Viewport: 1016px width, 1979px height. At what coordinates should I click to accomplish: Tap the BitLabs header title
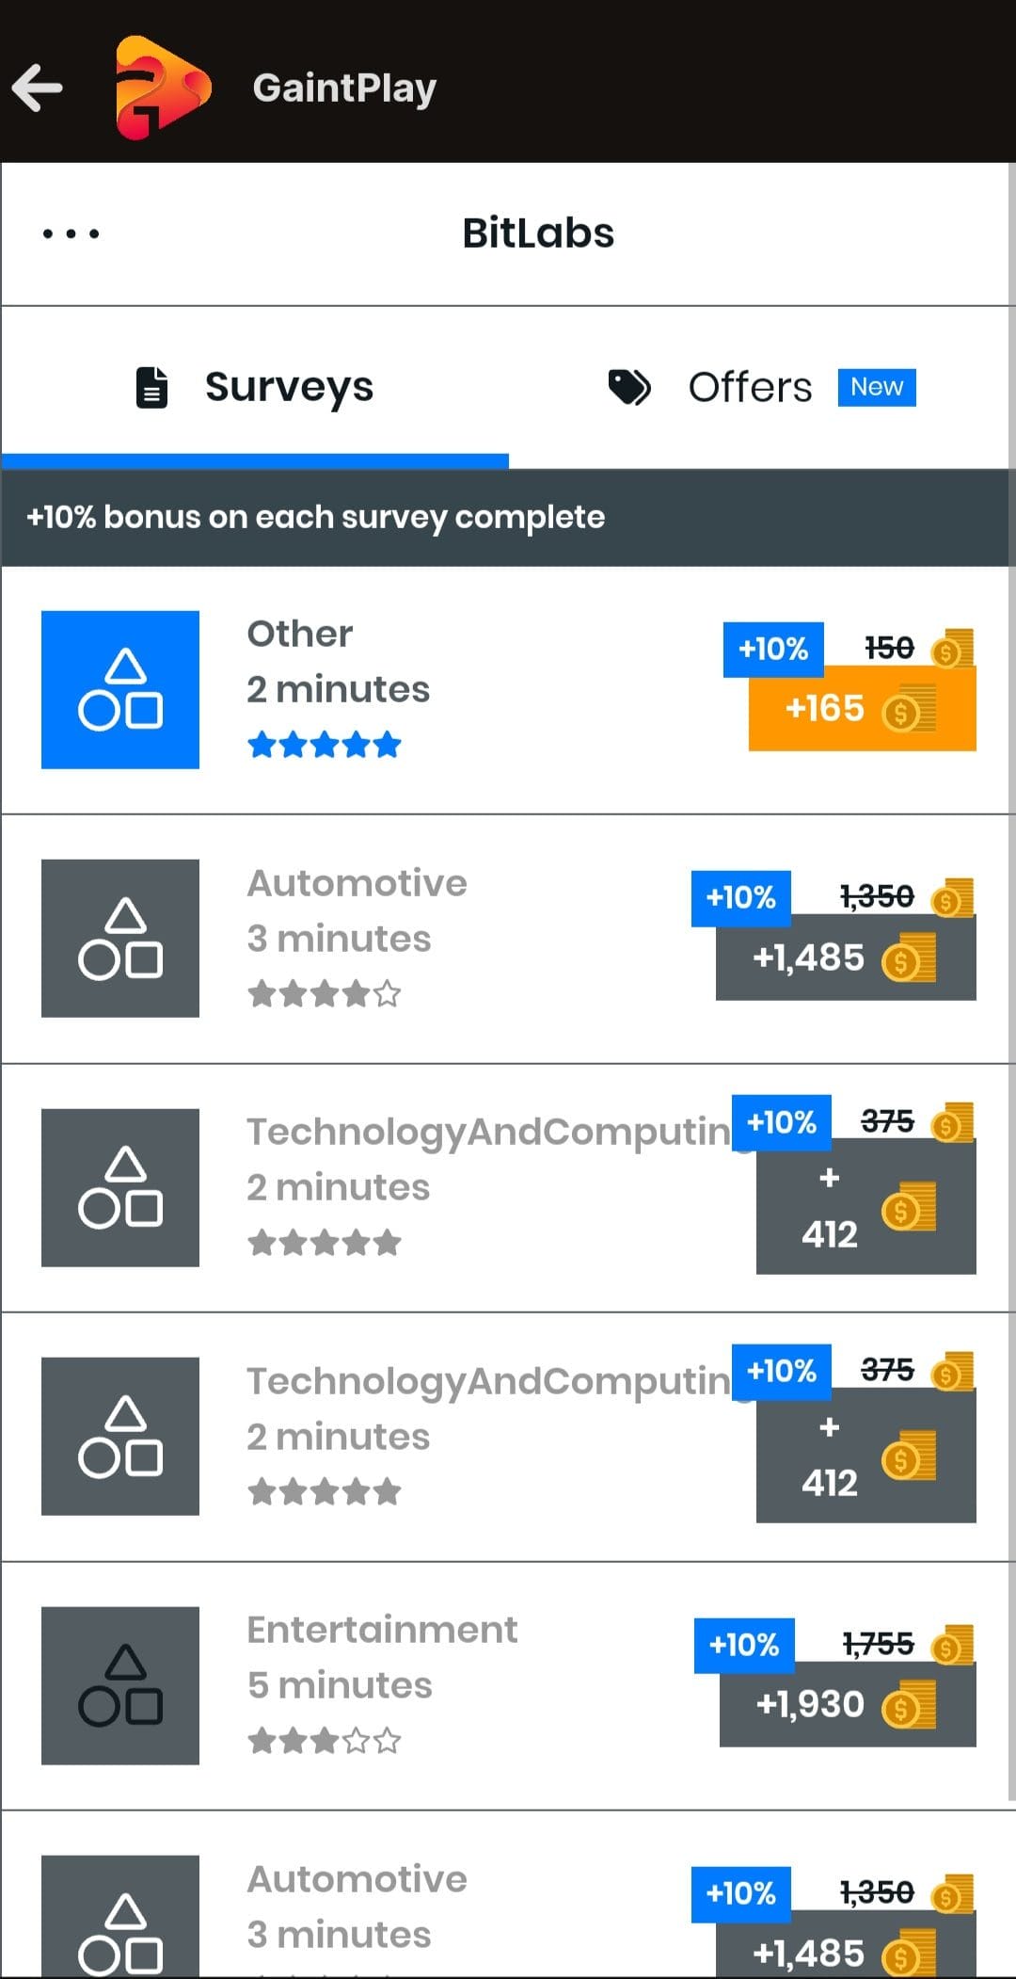click(x=538, y=233)
